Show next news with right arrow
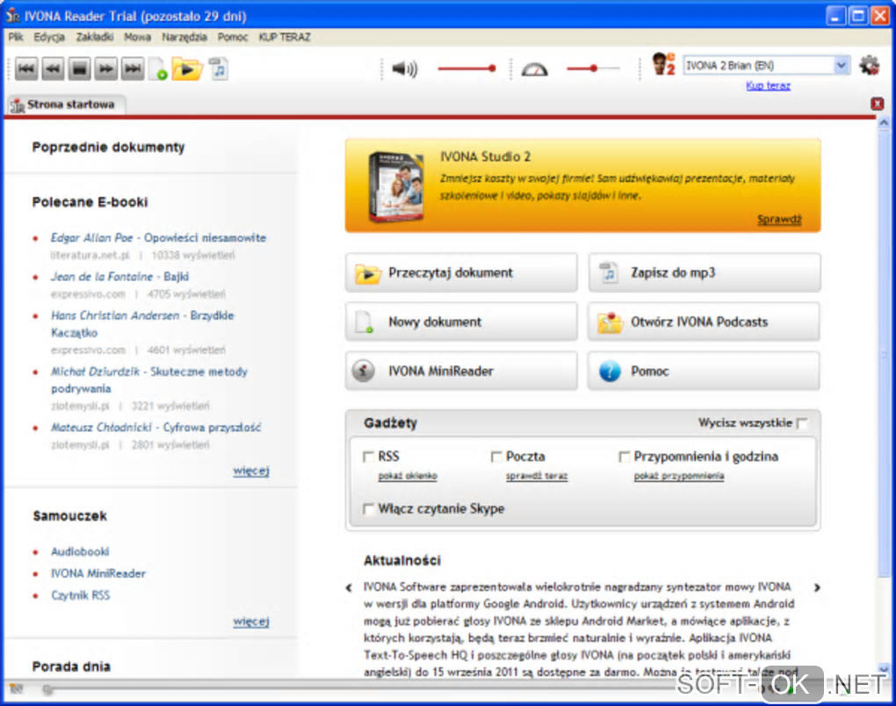This screenshot has width=896, height=706. click(x=817, y=587)
